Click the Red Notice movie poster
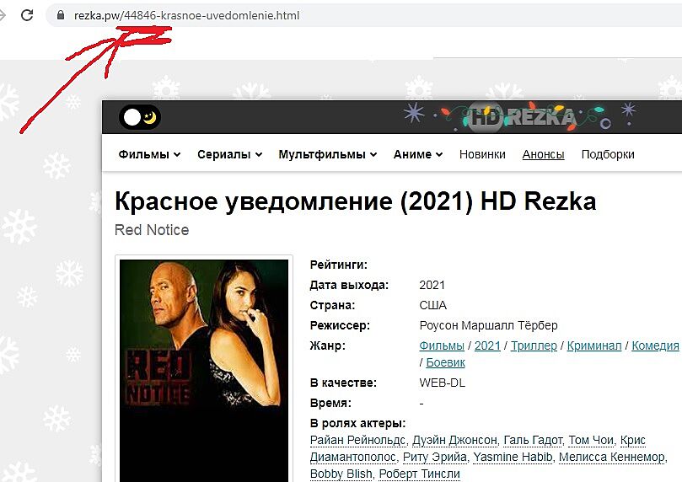The image size is (682, 482). 203,370
